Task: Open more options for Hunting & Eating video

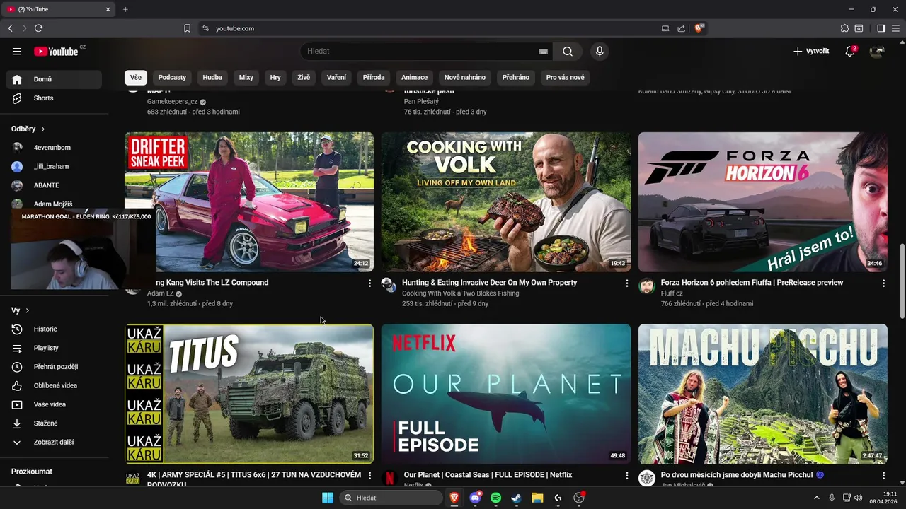Action: (626, 283)
